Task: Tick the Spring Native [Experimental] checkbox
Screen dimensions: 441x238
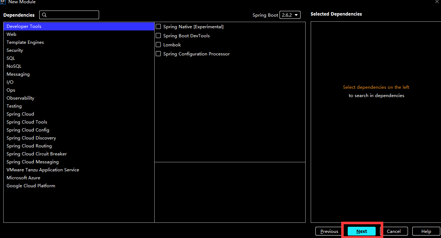Action: click(158, 26)
